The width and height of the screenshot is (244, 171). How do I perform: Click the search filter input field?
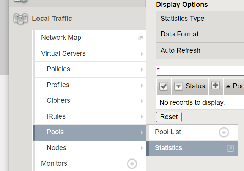coord(200,71)
